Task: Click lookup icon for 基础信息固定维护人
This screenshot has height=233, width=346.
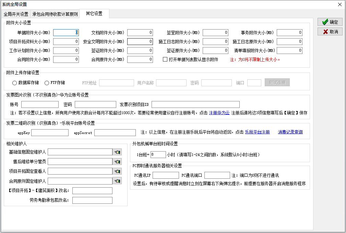Action: (x=117, y=152)
